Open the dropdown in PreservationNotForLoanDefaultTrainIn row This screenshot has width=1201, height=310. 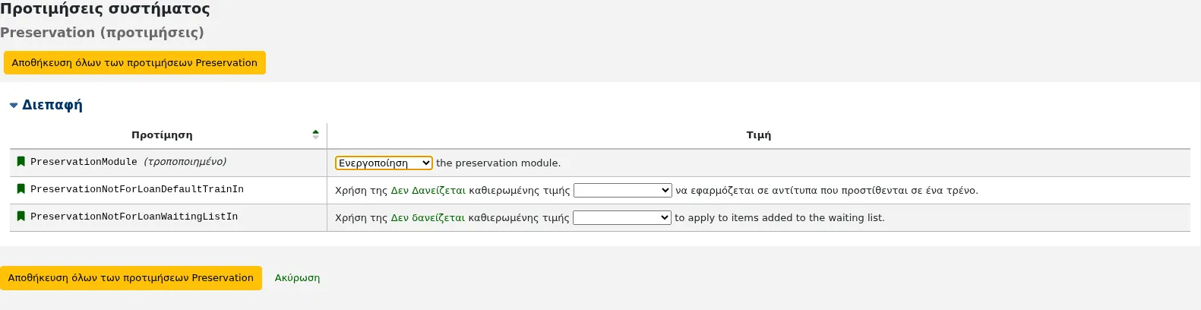click(x=623, y=190)
